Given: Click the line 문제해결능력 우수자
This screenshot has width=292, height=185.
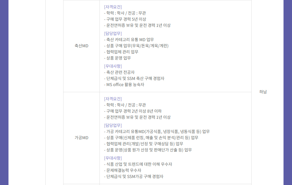Looking at the screenshot, I should pos(123,170).
